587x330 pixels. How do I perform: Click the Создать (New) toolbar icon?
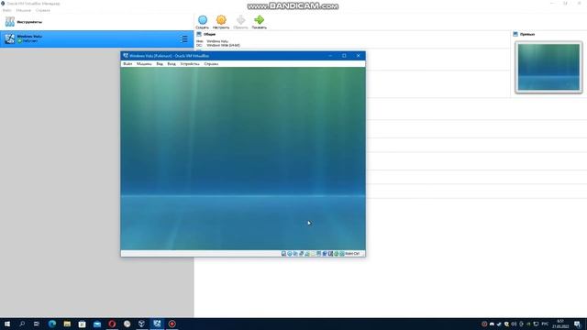[203, 20]
